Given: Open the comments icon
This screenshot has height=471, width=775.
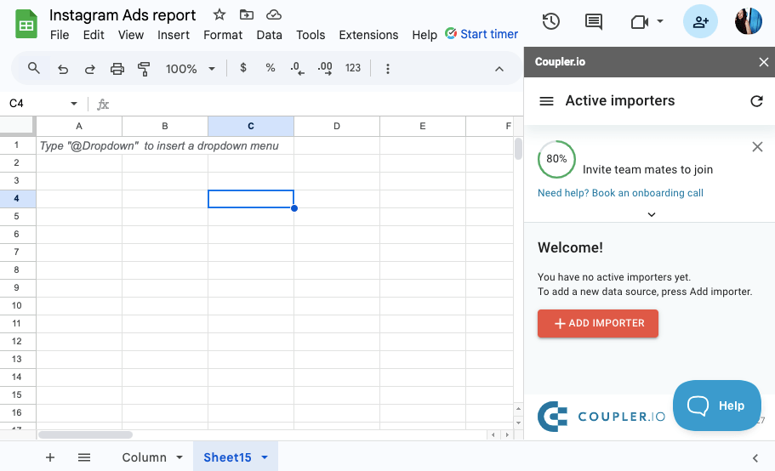Looking at the screenshot, I should click(594, 22).
